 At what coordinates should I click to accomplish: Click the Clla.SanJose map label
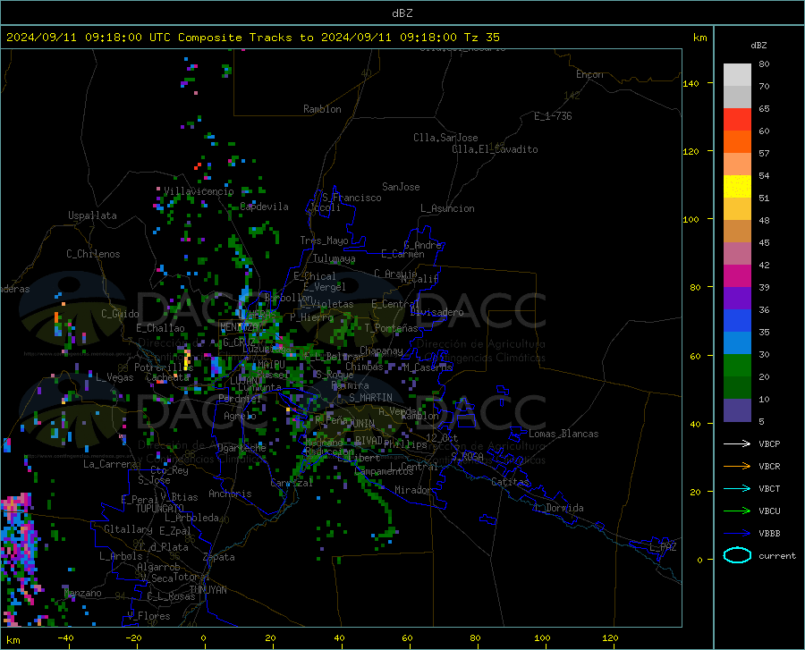(445, 138)
